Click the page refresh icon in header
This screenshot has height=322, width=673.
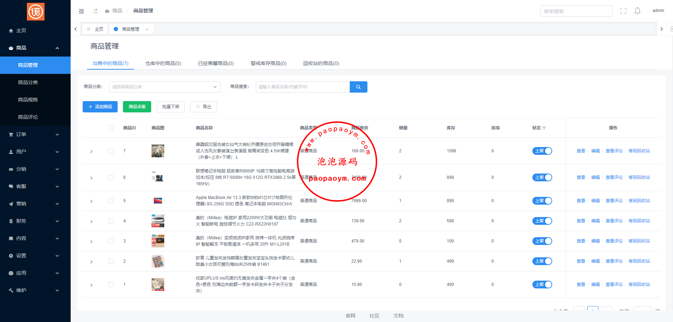click(x=96, y=11)
